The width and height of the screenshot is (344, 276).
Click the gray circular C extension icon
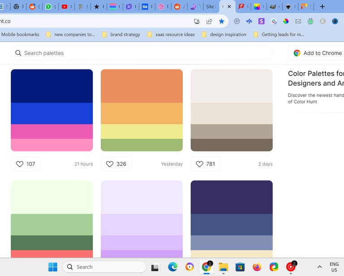click(x=236, y=21)
